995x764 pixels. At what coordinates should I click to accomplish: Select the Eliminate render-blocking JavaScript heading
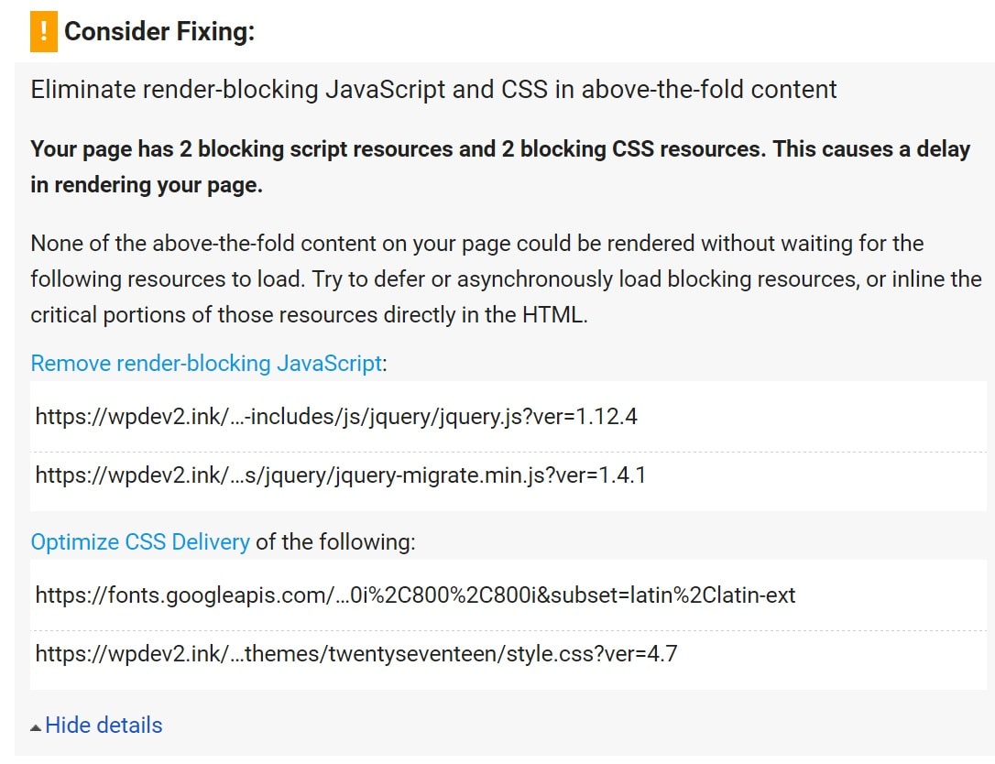[x=432, y=89]
